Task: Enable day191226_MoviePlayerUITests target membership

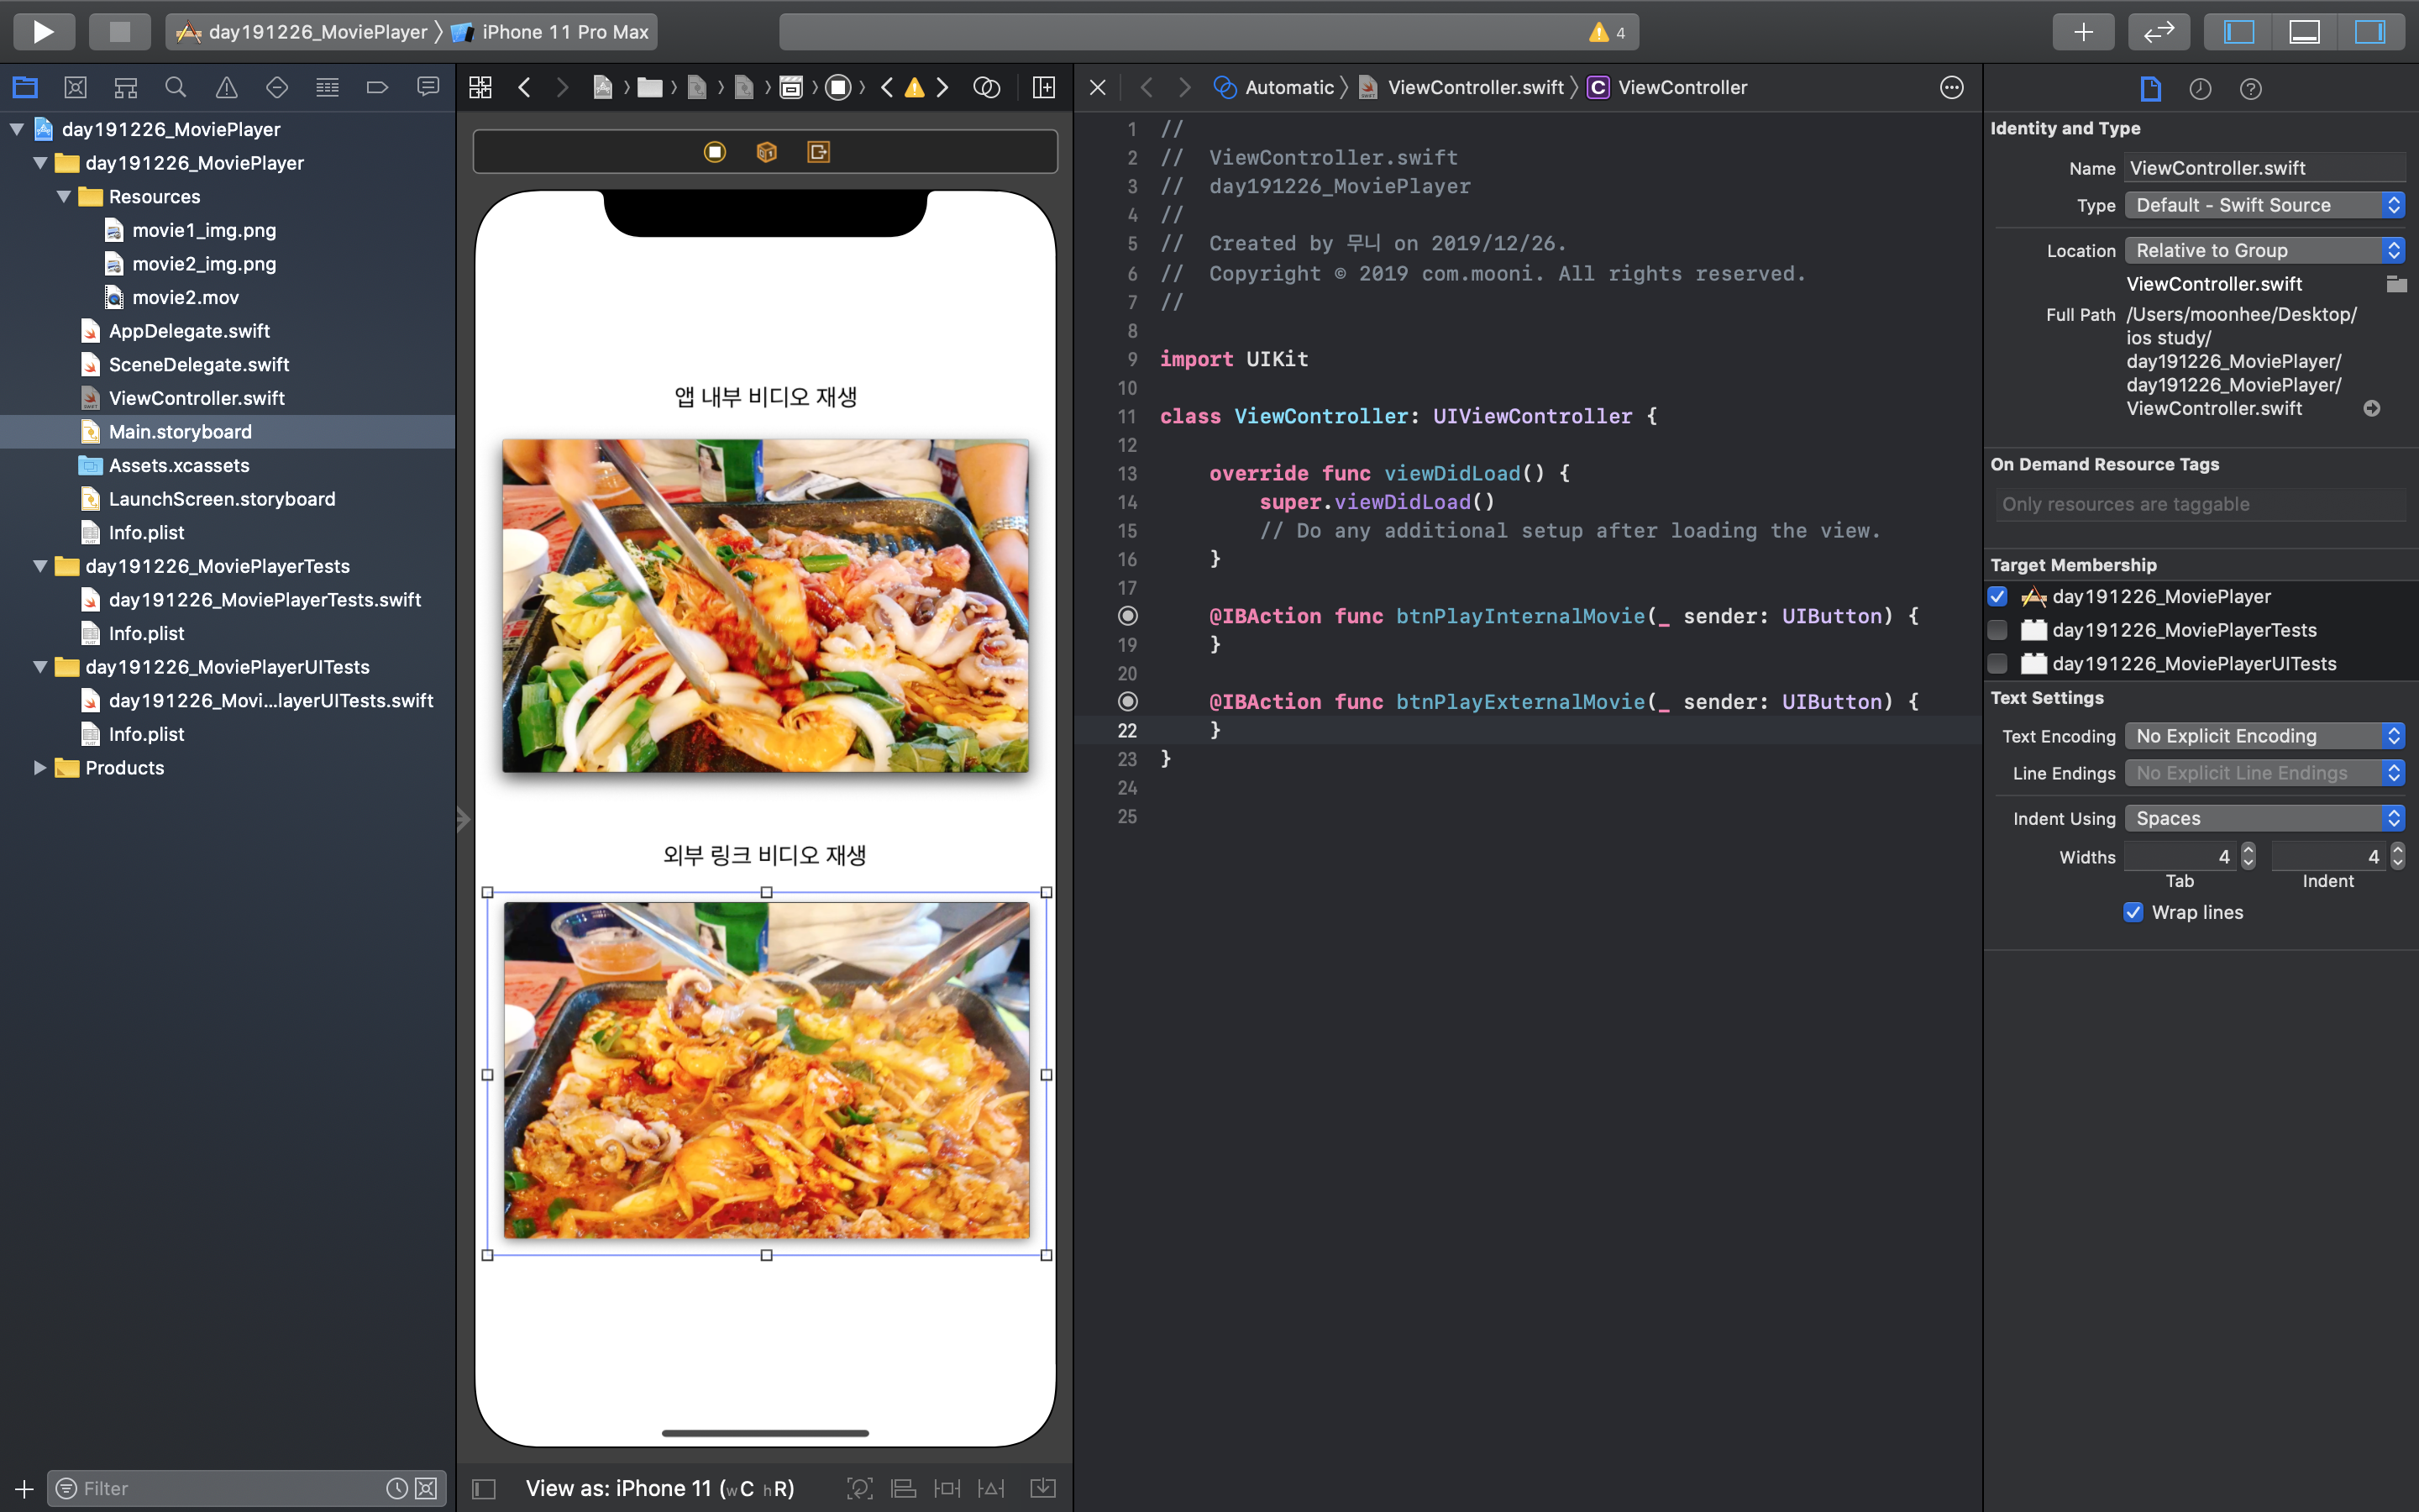Action: [1997, 664]
